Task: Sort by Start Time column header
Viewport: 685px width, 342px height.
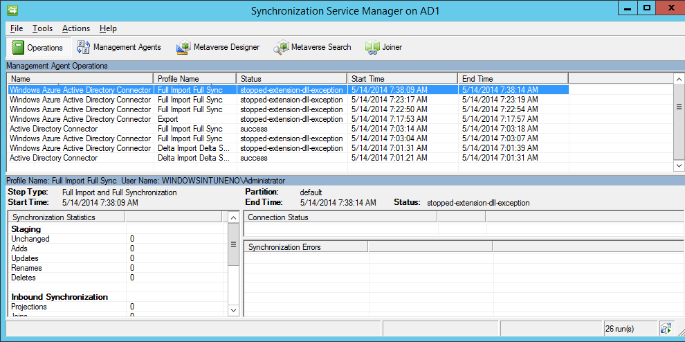Action: tap(402, 79)
